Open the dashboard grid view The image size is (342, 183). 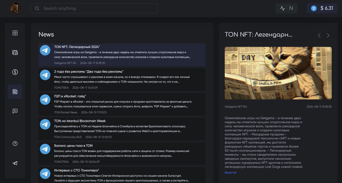pyautogui.click(x=15, y=33)
